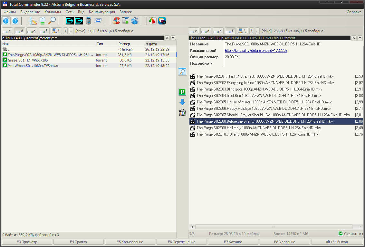
Task: Open the Конфигурация menu
Action: [x=102, y=12]
